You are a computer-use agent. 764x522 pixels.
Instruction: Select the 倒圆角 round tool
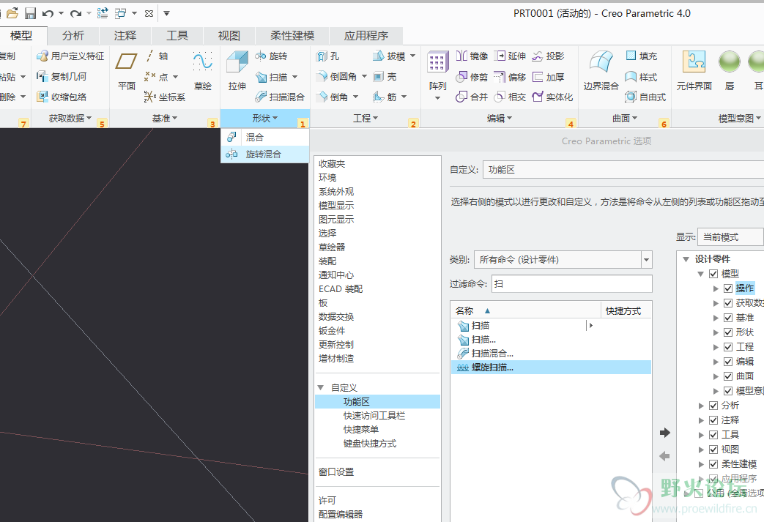click(337, 76)
